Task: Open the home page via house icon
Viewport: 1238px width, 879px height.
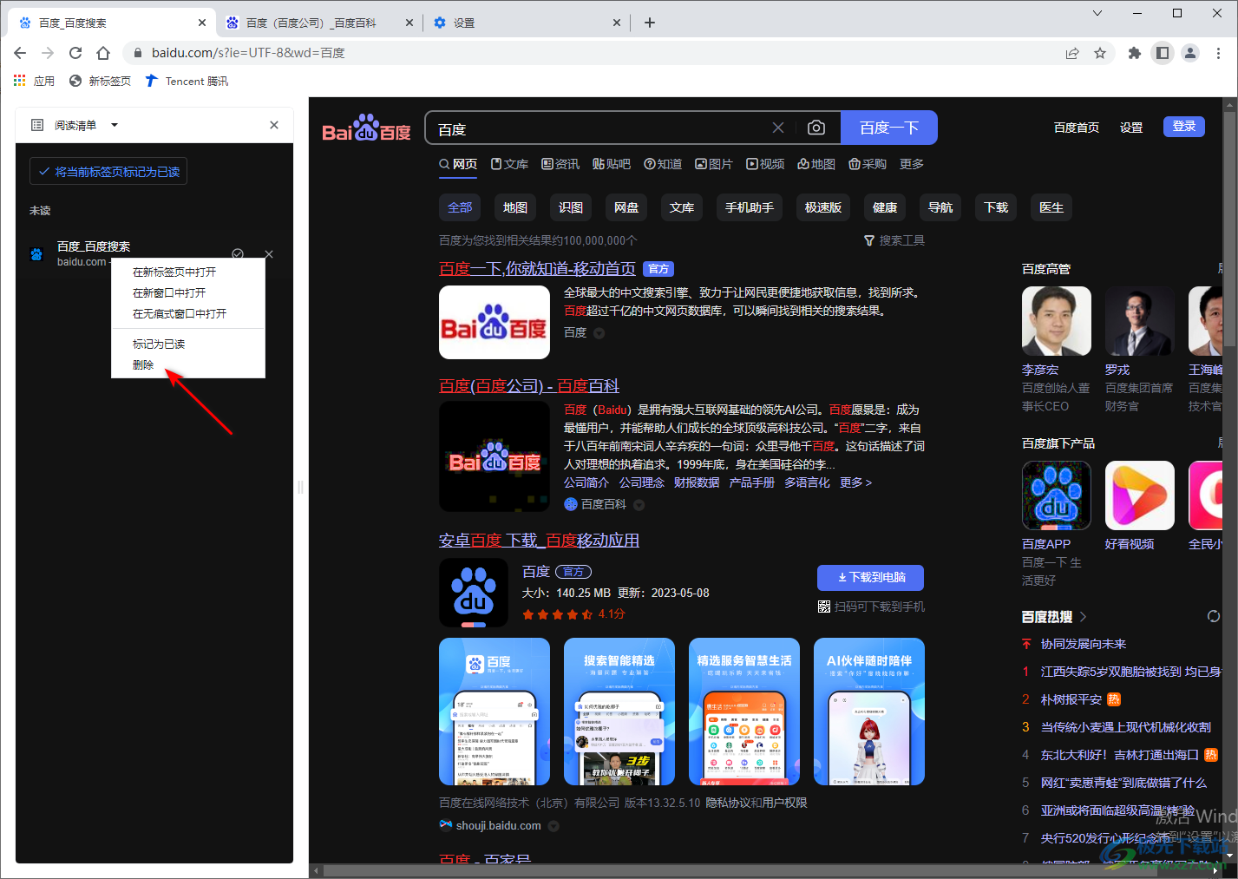Action: pyautogui.click(x=103, y=53)
